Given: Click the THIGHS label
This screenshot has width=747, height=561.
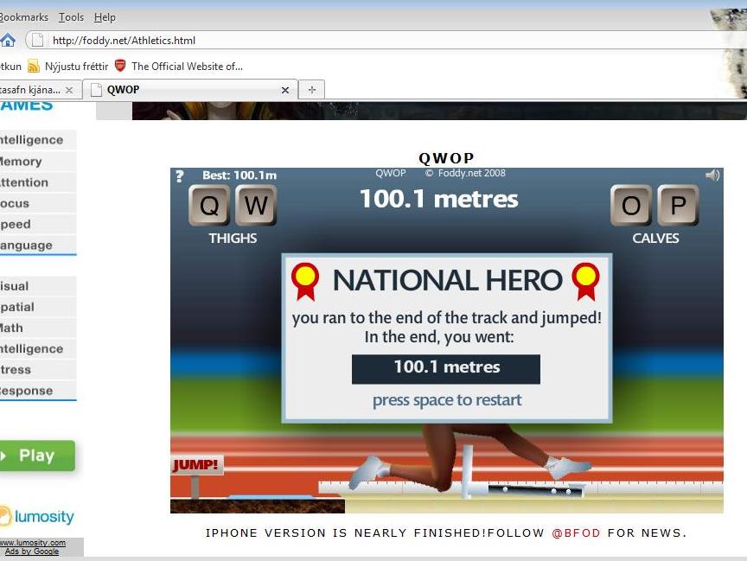Looking at the screenshot, I should pyautogui.click(x=233, y=238).
